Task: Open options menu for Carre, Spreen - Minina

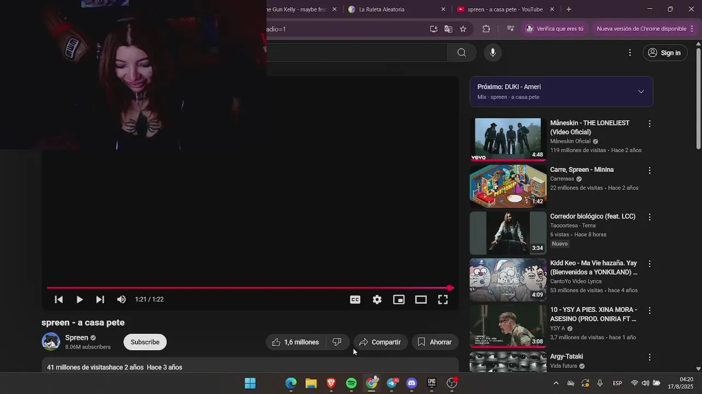Action: pyautogui.click(x=649, y=170)
